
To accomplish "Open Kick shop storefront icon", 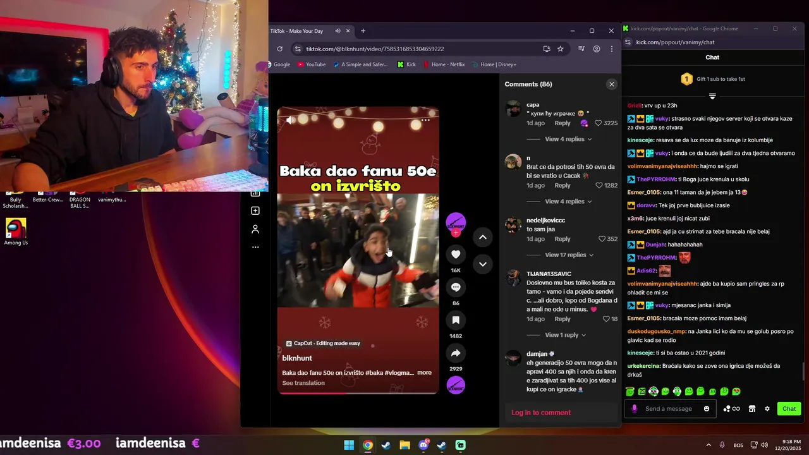I will click(752, 409).
